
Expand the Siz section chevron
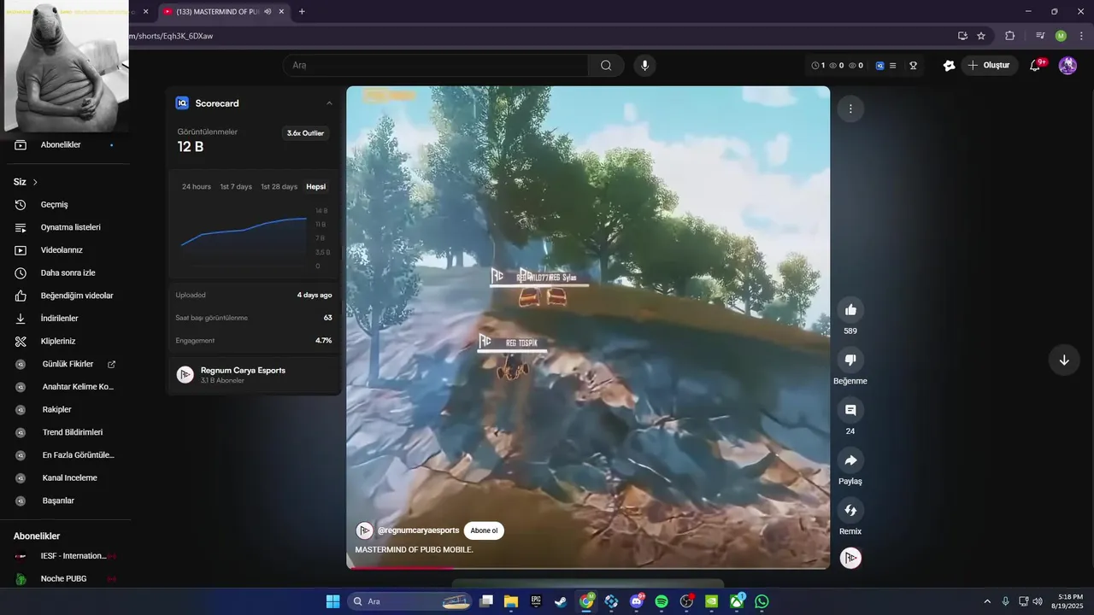pos(35,182)
